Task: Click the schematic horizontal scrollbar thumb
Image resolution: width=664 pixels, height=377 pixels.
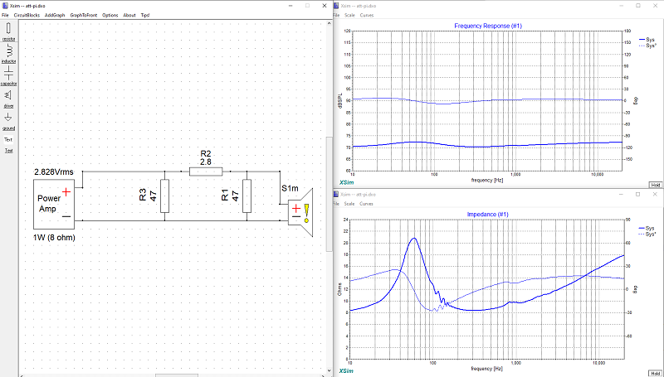Action: [x=177, y=375]
